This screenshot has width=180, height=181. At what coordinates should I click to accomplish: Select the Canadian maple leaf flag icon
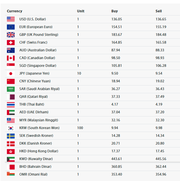(11, 58)
